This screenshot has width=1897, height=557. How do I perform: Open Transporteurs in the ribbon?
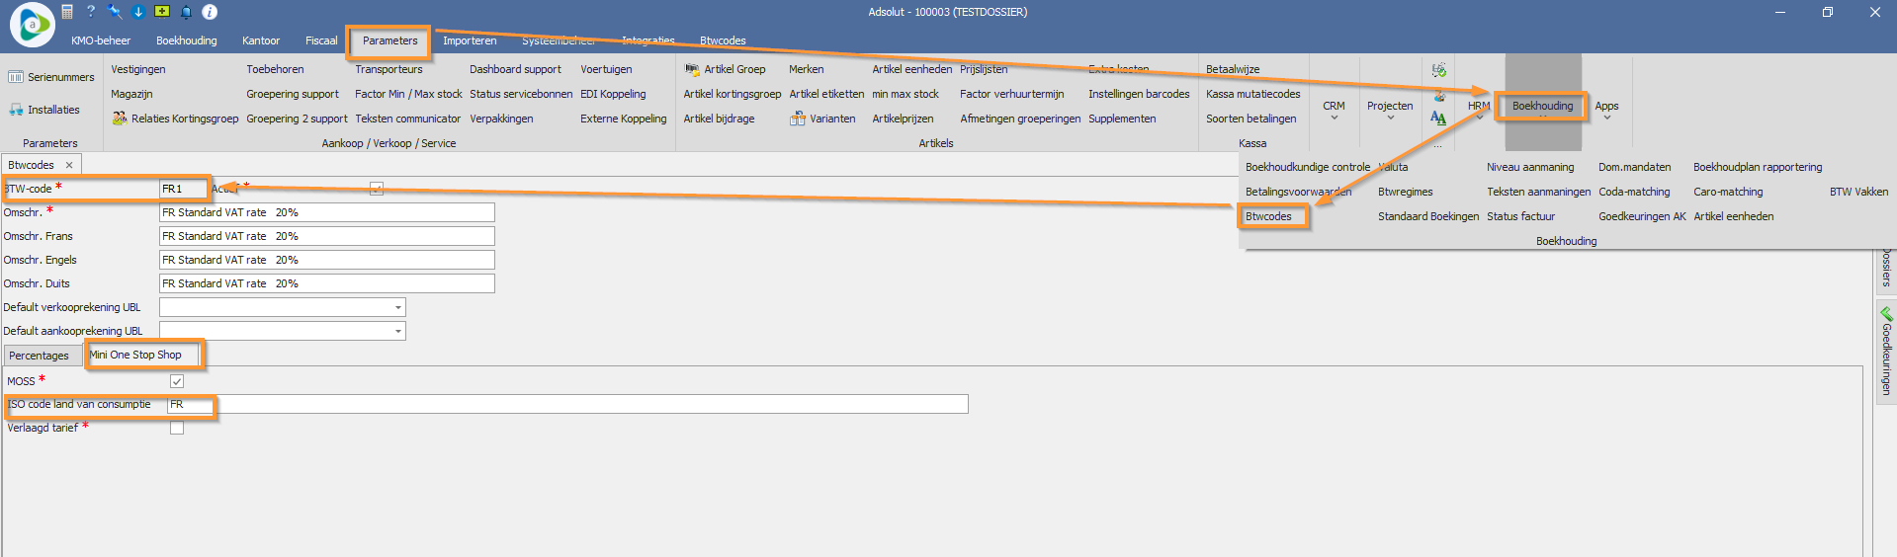coord(388,69)
